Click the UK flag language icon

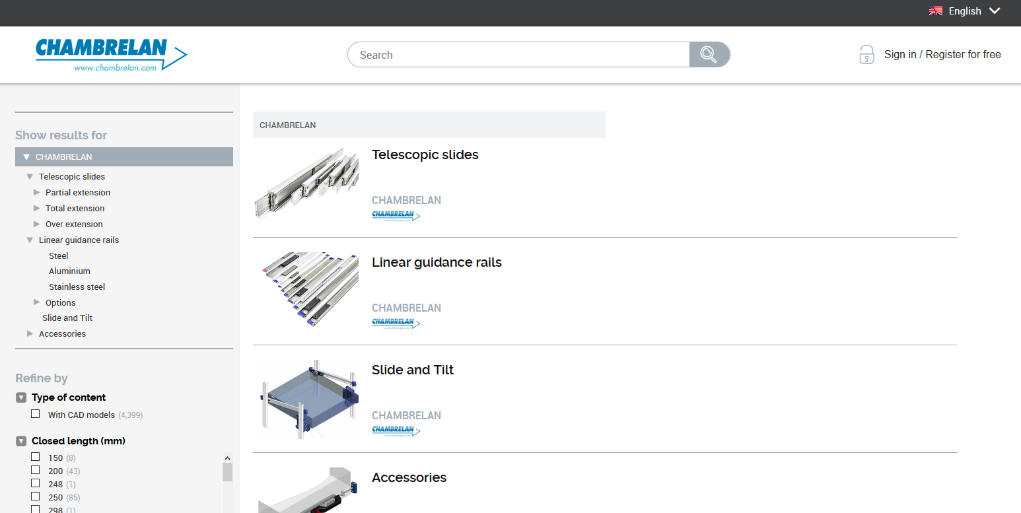935,11
